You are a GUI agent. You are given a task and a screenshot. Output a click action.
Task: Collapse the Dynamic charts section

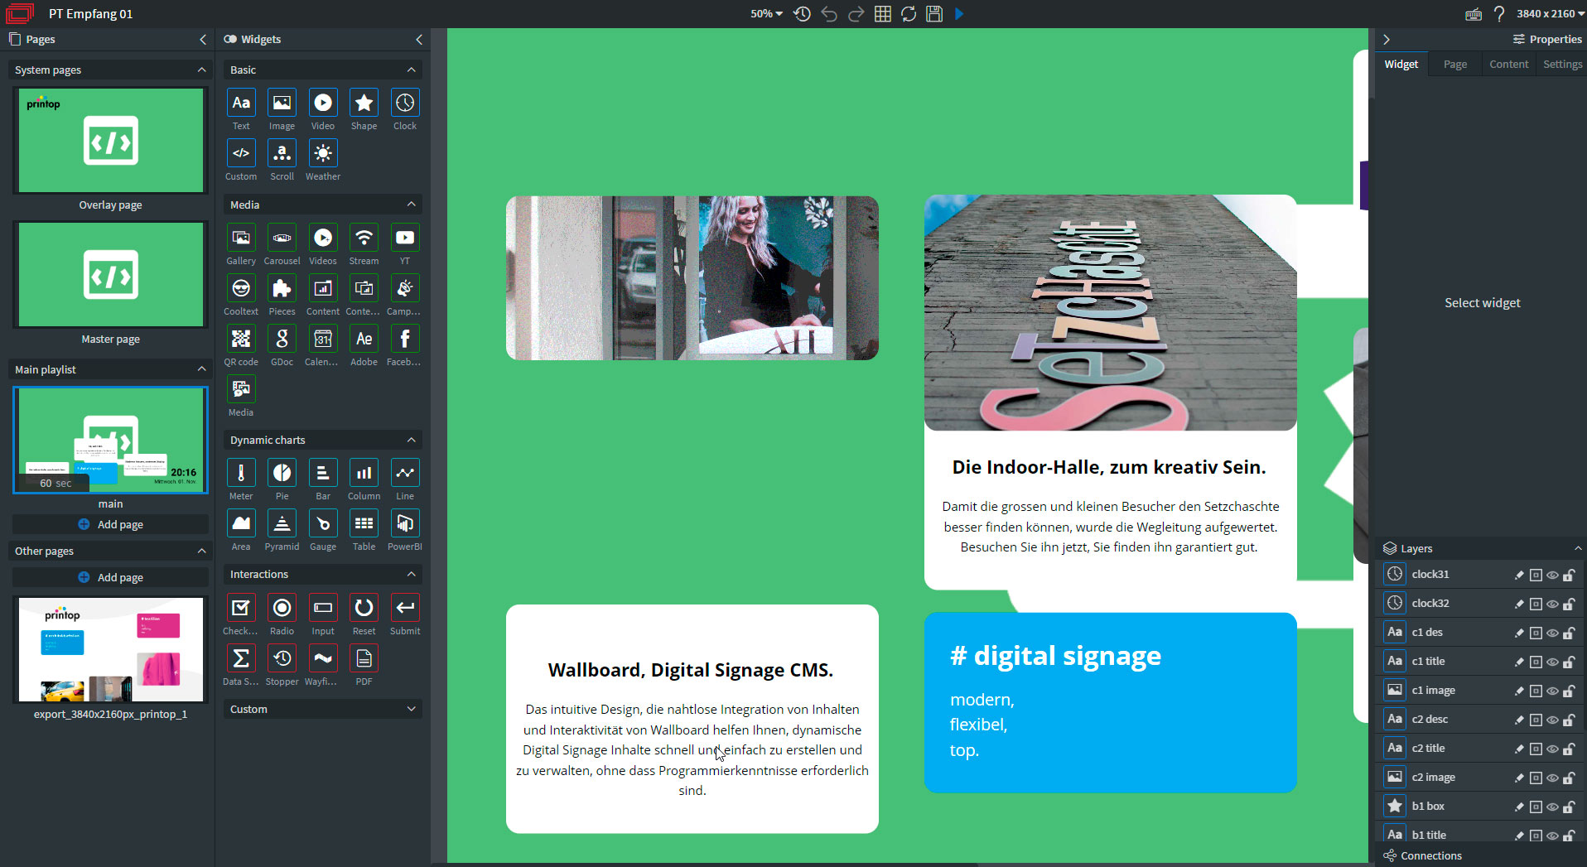411,441
